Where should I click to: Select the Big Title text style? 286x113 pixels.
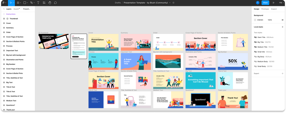(268, 42)
